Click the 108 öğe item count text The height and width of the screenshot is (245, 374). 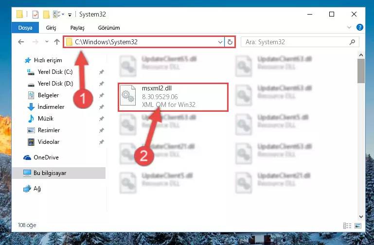tap(27, 225)
